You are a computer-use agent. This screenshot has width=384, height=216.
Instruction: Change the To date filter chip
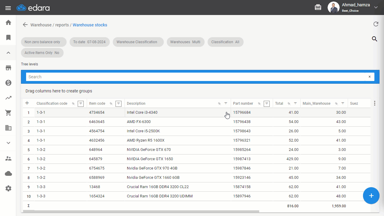click(89, 42)
